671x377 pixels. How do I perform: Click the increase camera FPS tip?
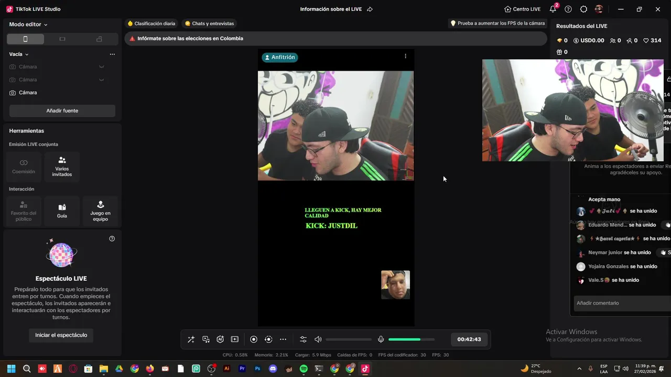tap(497, 24)
